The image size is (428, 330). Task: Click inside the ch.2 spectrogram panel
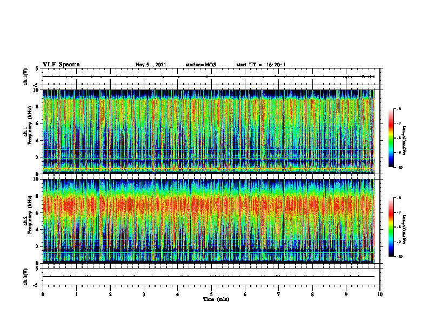(x=211, y=221)
